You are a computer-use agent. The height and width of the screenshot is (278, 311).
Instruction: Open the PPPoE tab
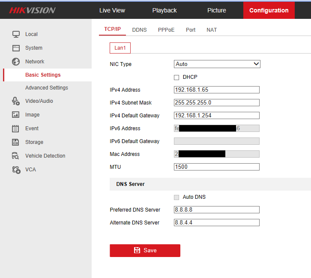pyautogui.click(x=166, y=30)
